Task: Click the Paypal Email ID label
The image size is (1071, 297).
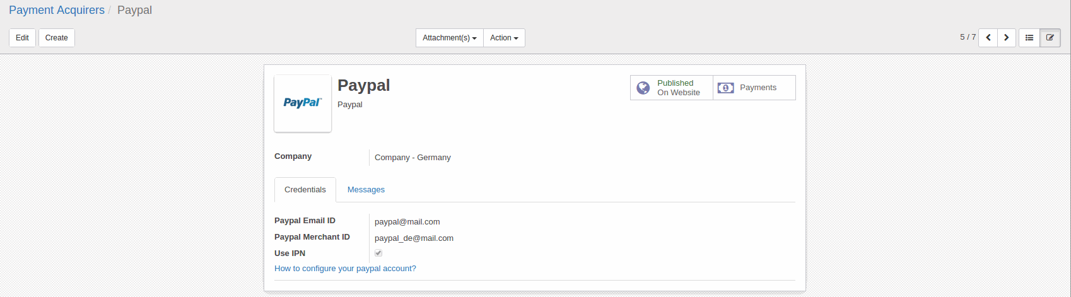Action: tap(305, 221)
